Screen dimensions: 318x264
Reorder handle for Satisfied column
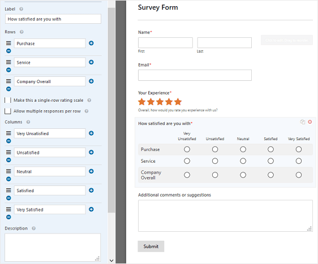click(8, 191)
